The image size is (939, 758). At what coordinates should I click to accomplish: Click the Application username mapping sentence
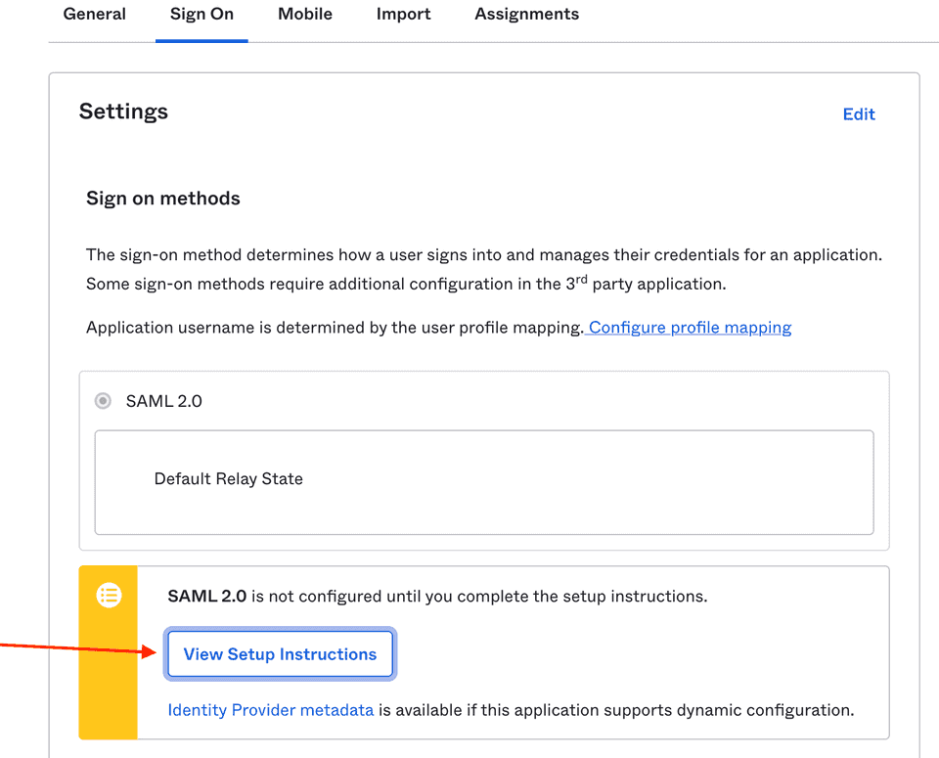(x=335, y=328)
